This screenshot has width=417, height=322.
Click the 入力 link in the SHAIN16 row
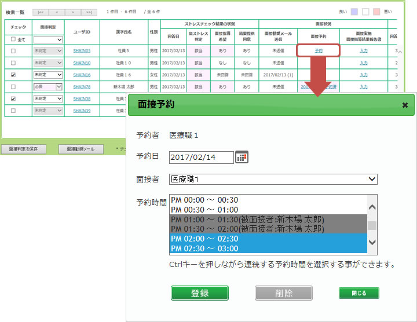364,75
